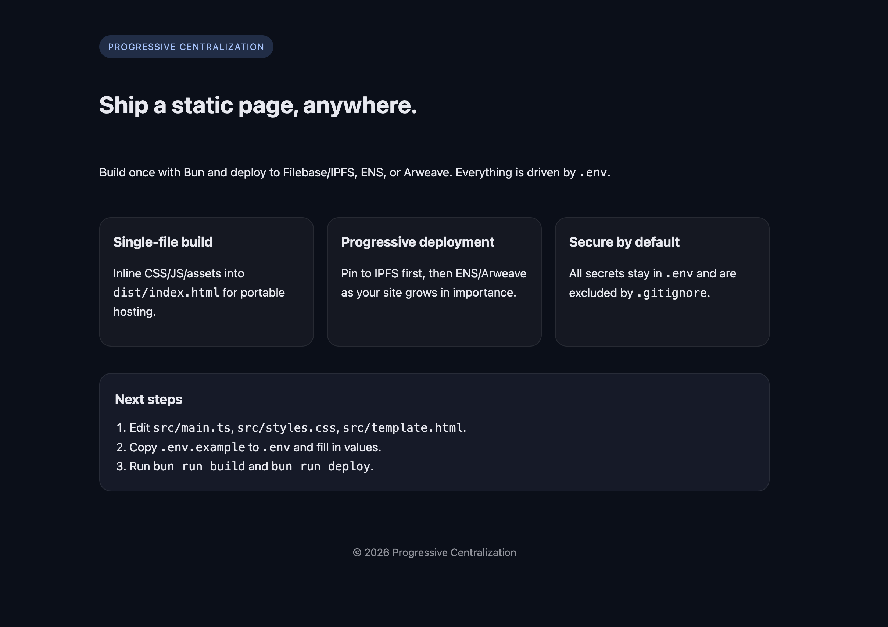Click the 'Single-file build' card title
The width and height of the screenshot is (888, 627).
163,242
